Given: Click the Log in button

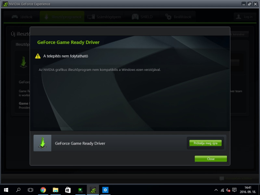Looking at the screenshot, I should 245,17.
